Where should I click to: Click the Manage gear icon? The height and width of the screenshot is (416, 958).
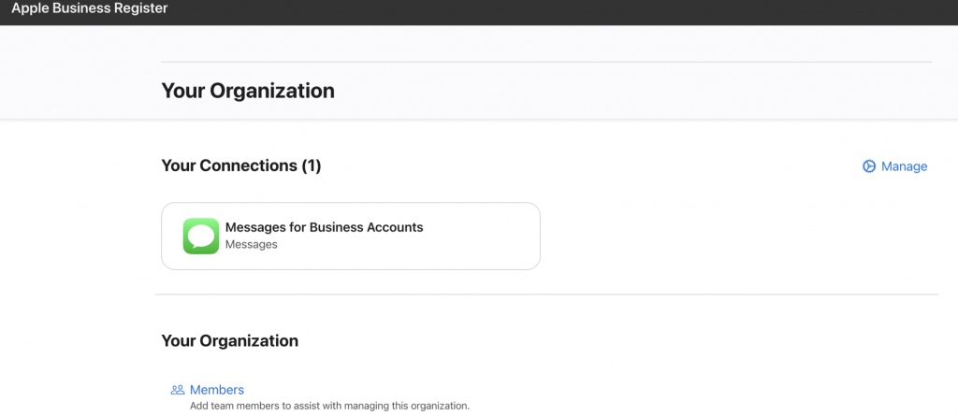pos(869,166)
